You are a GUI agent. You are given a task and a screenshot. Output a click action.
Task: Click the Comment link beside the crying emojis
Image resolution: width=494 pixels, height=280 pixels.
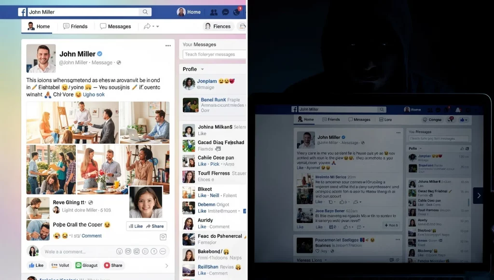[92, 236]
